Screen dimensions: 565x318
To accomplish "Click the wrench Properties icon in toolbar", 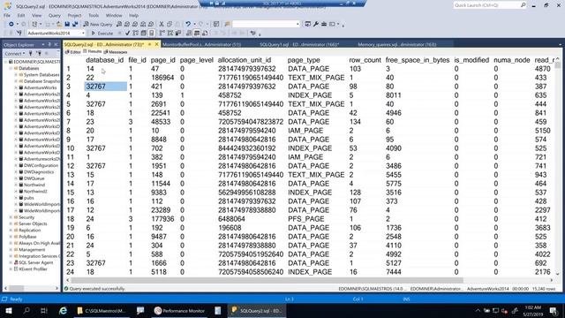I will pos(316,24).
